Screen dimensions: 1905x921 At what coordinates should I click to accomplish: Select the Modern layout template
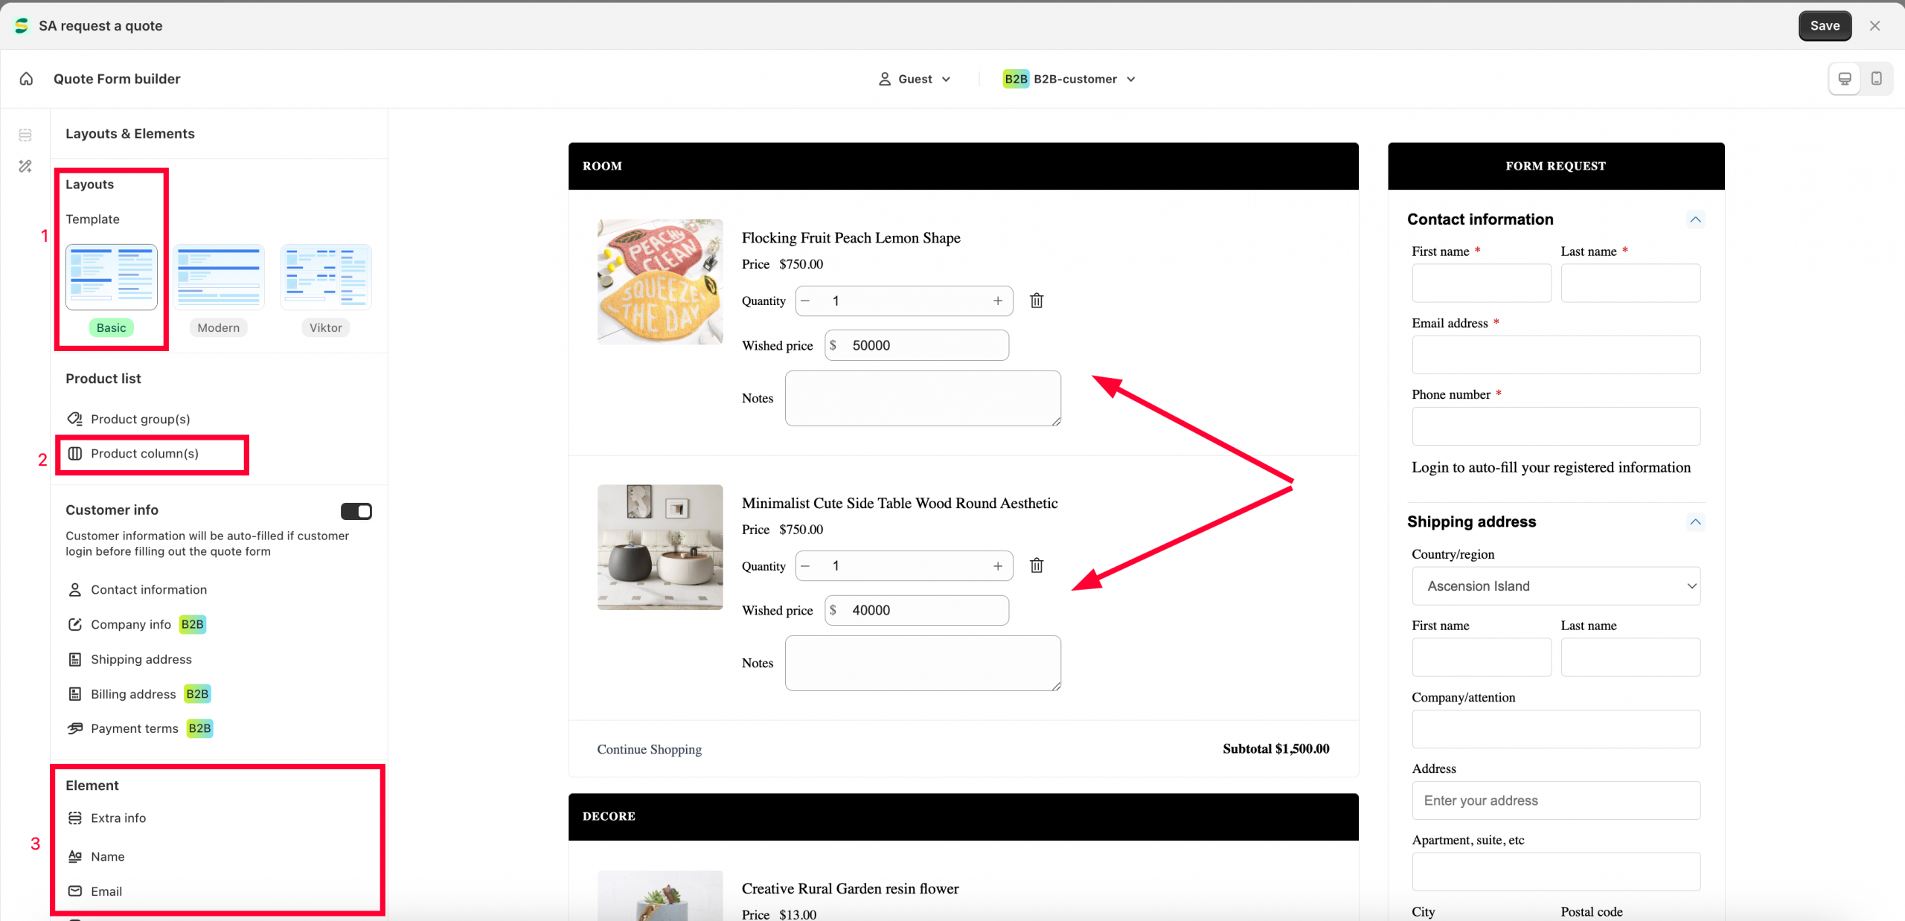pos(219,277)
